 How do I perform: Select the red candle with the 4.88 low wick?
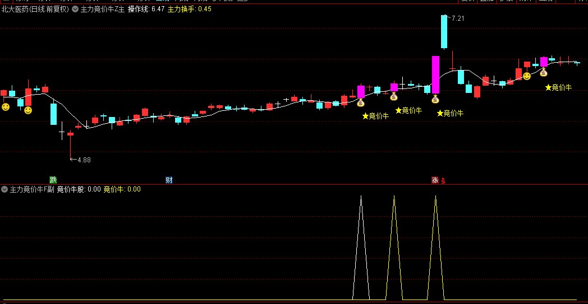click(71, 144)
